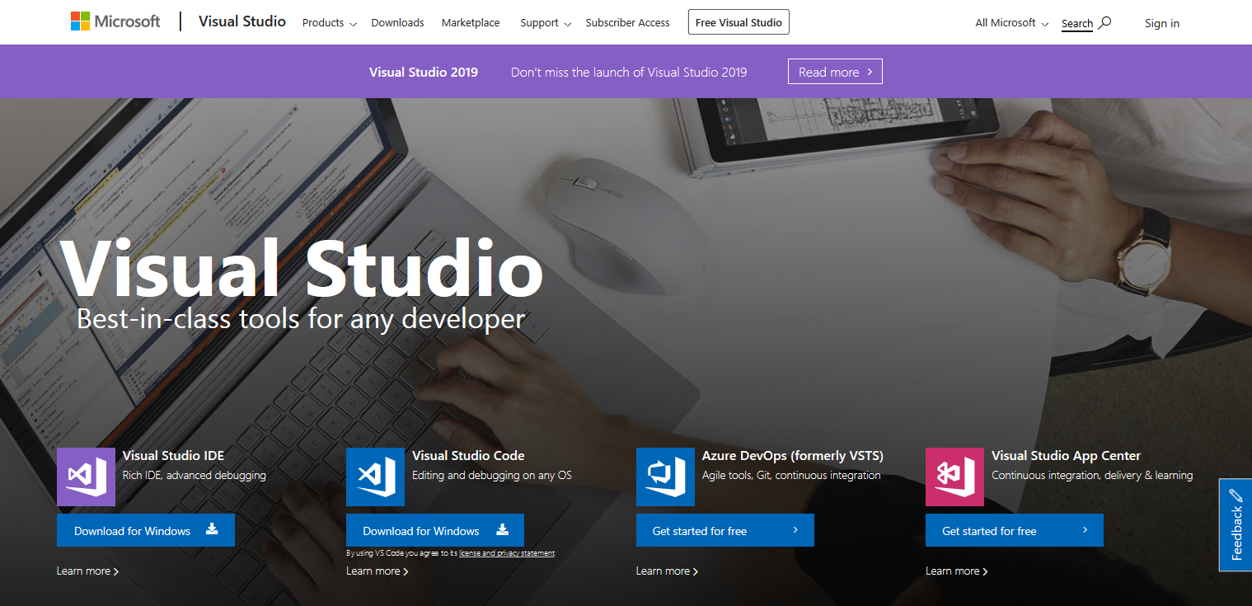Open the VS Code license and privacy statement
Viewport: 1252px width, 606px height.
[x=506, y=552]
